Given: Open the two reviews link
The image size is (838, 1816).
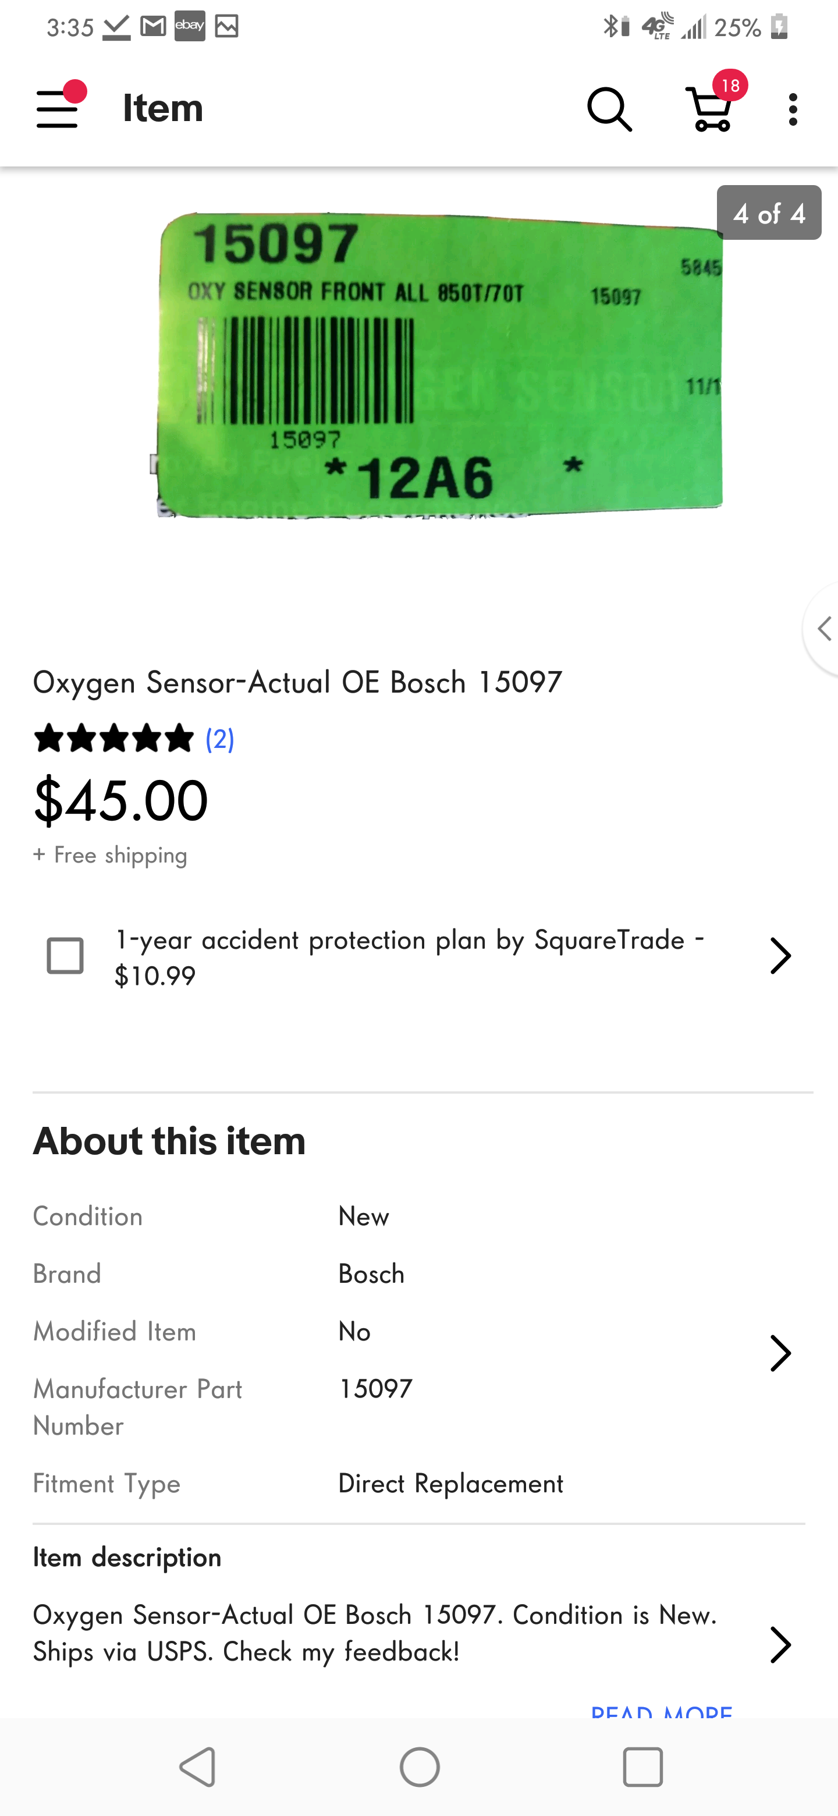Looking at the screenshot, I should [220, 739].
